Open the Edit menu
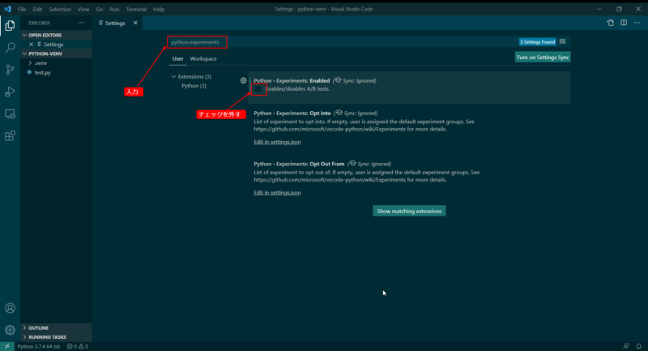 pos(37,9)
